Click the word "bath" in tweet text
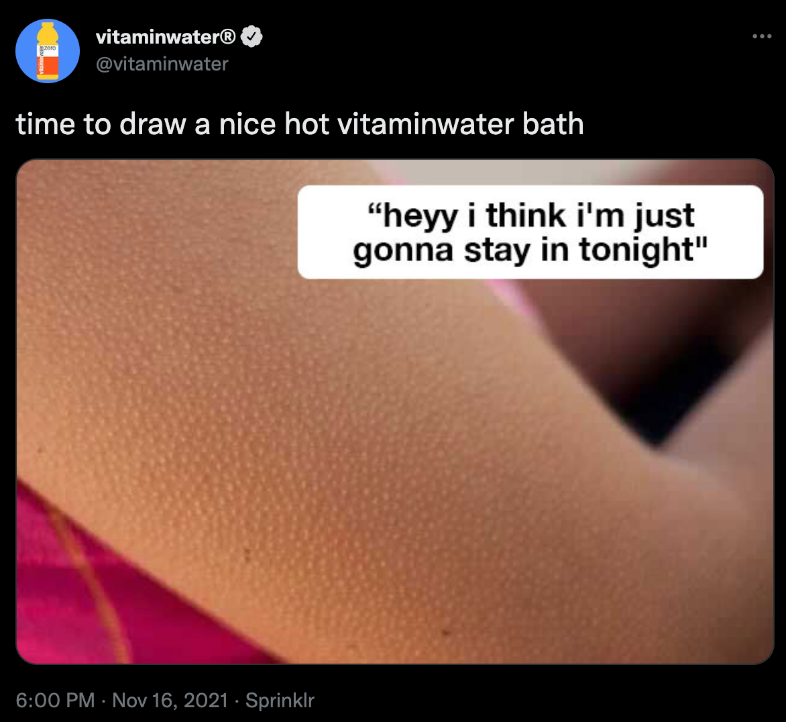The height and width of the screenshot is (722, 786). [553, 124]
